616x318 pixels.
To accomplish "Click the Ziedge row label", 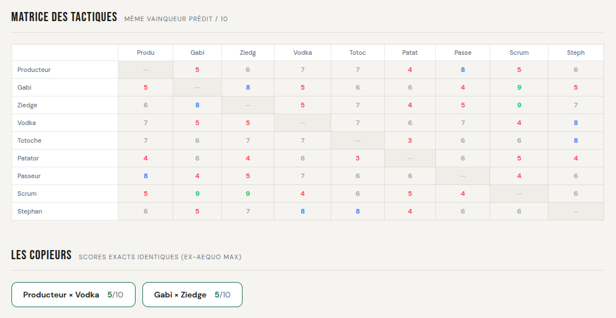I will pos(27,105).
